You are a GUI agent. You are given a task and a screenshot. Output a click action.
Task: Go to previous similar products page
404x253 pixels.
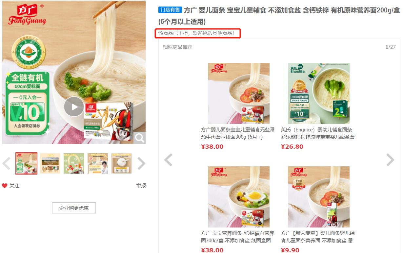pos(168,160)
